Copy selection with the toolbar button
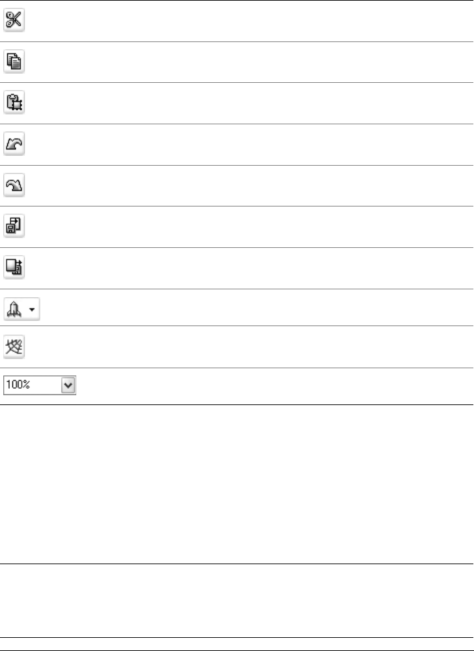 pyautogui.click(x=14, y=61)
